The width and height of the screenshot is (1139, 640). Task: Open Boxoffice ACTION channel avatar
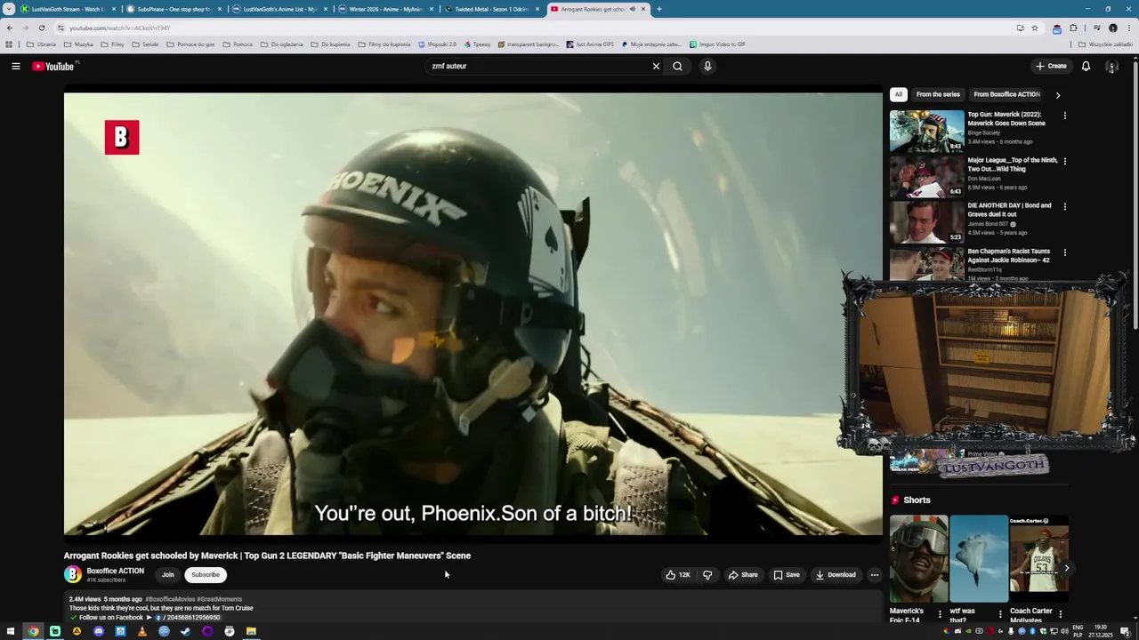73,574
